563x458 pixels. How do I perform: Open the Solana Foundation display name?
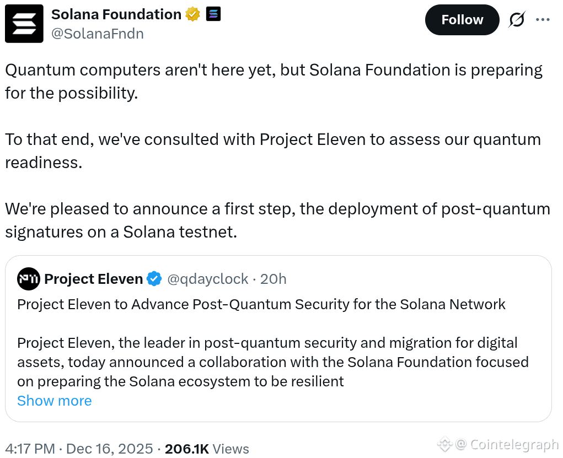(x=116, y=15)
